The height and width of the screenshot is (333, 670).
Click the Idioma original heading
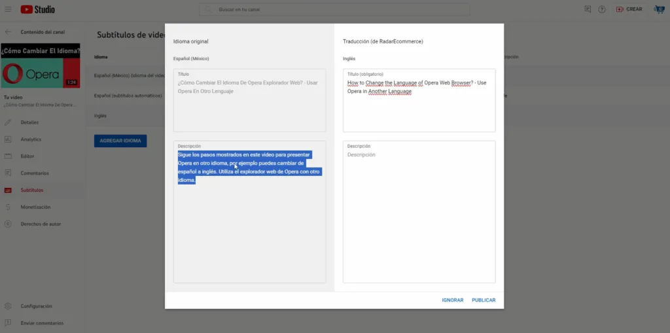tap(190, 41)
